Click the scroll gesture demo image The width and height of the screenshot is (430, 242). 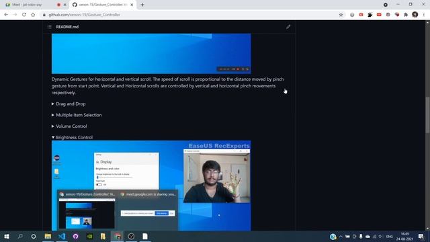click(151, 54)
